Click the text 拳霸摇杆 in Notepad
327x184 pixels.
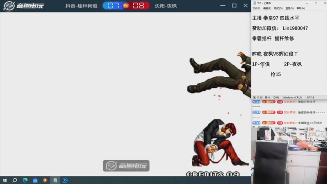(262, 38)
